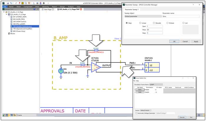206x121 pixels.
Task: Click the Save icon in quick toolbar
Action: 8,3
